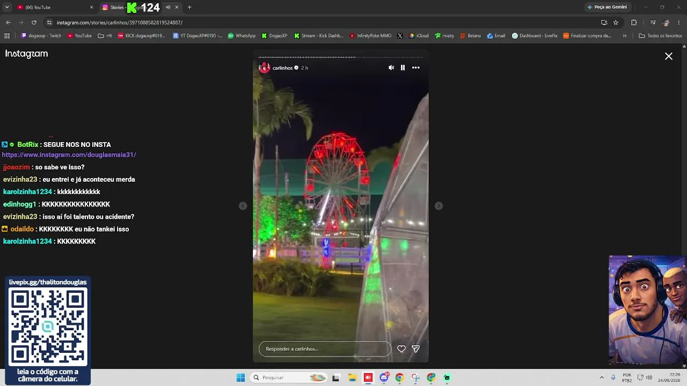Reload the current page
Screen dimensions: 687x386
click(x=34, y=23)
